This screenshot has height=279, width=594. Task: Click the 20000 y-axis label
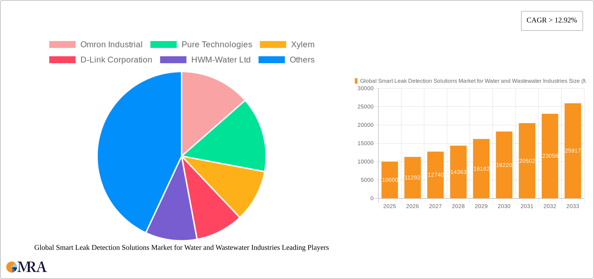click(365, 125)
